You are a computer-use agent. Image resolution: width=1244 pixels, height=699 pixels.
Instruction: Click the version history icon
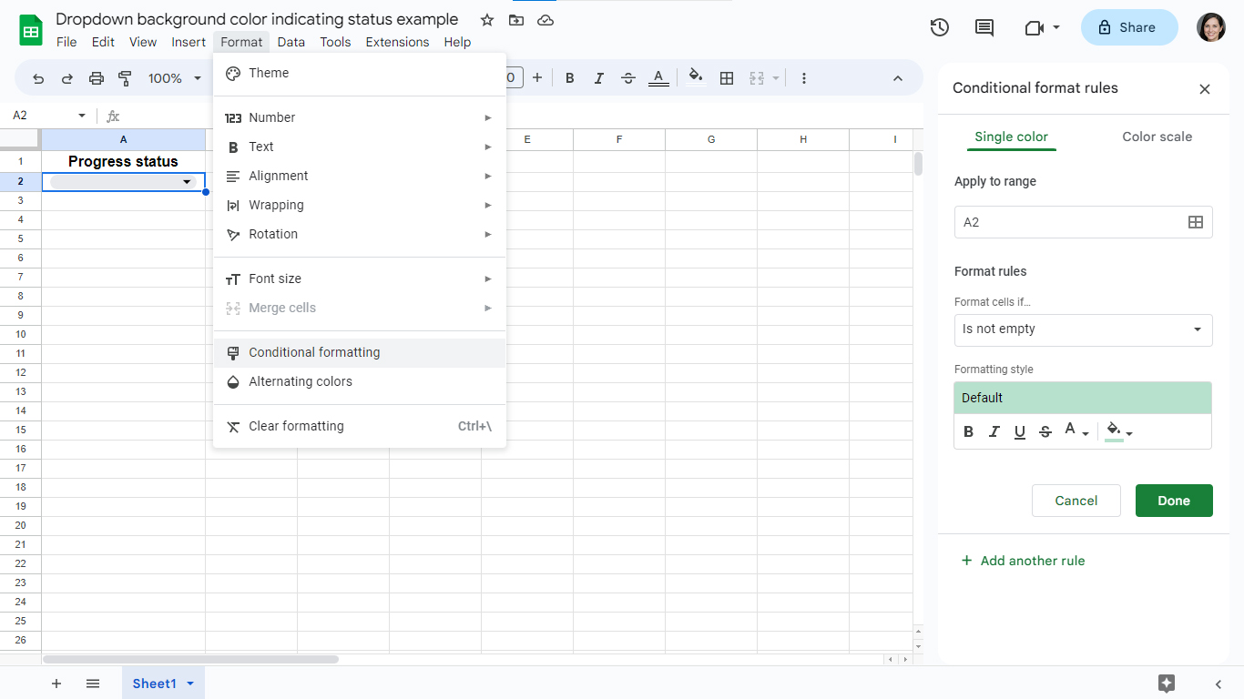click(939, 27)
